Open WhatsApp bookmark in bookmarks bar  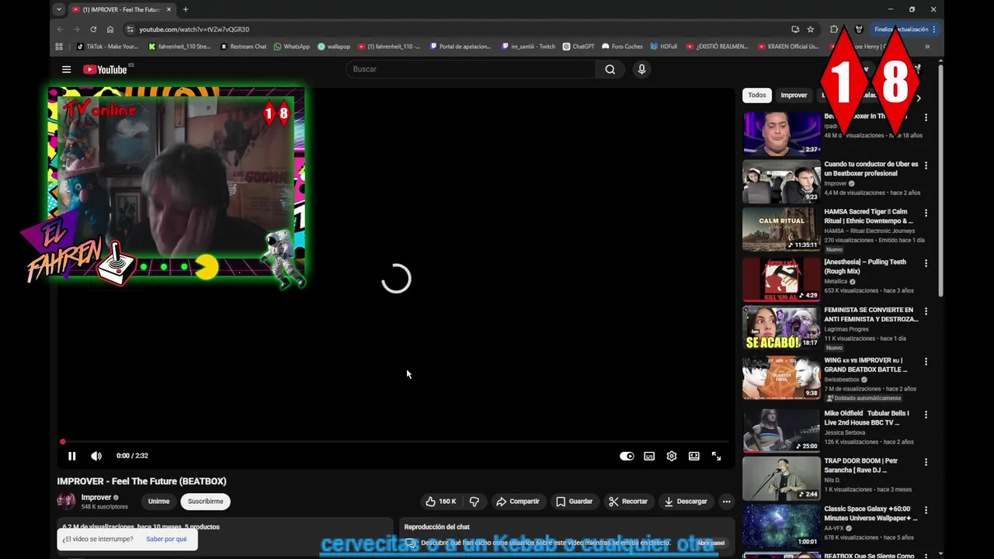(x=291, y=47)
